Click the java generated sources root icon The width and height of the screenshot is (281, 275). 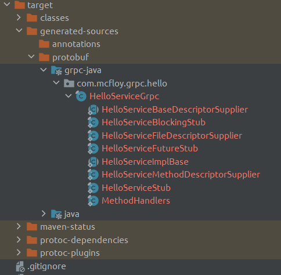coord(56,214)
